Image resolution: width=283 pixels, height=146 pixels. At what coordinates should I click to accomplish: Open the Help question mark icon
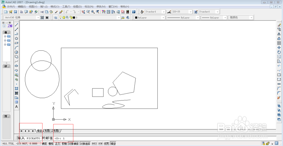134,12
